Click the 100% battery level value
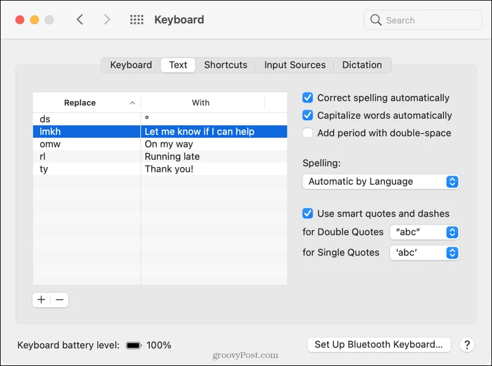Image resolution: width=492 pixels, height=366 pixels. pos(159,345)
